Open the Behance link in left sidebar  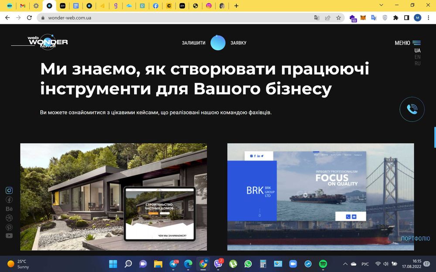pyautogui.click(x=9, y=209)
